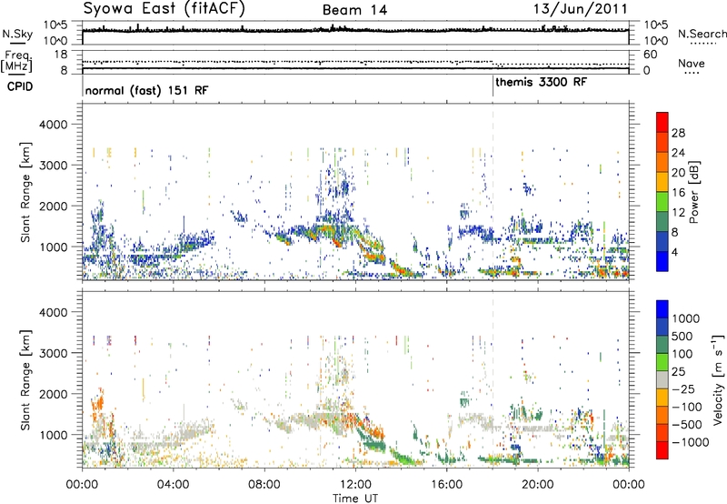Click the "60" Nave axis tick
The height and width of the screenshot is (504, 727).
coord(650,55)
